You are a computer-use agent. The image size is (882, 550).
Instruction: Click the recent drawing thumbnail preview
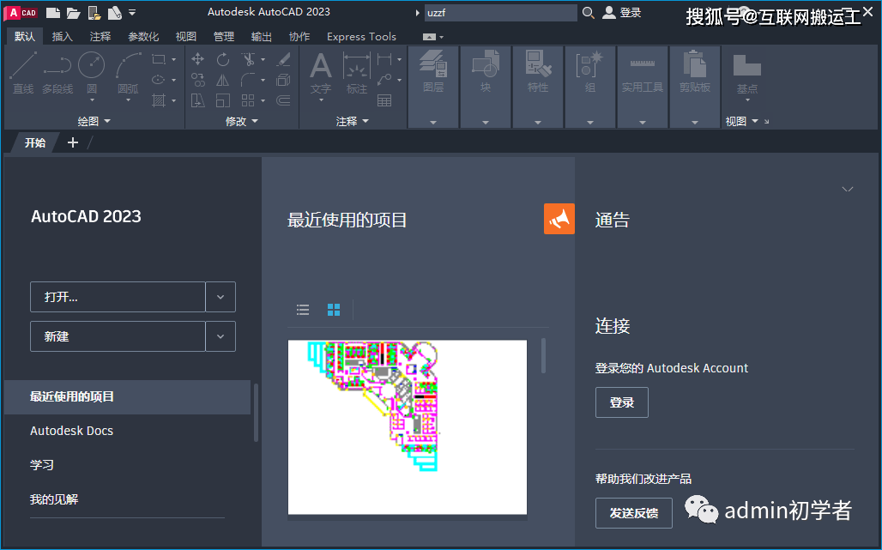(x=407, y=427)
